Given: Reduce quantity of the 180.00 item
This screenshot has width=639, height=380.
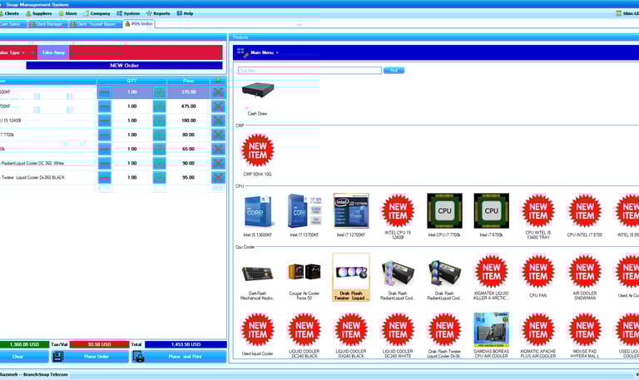Looking at the screenshot, I should pos(105,121).
